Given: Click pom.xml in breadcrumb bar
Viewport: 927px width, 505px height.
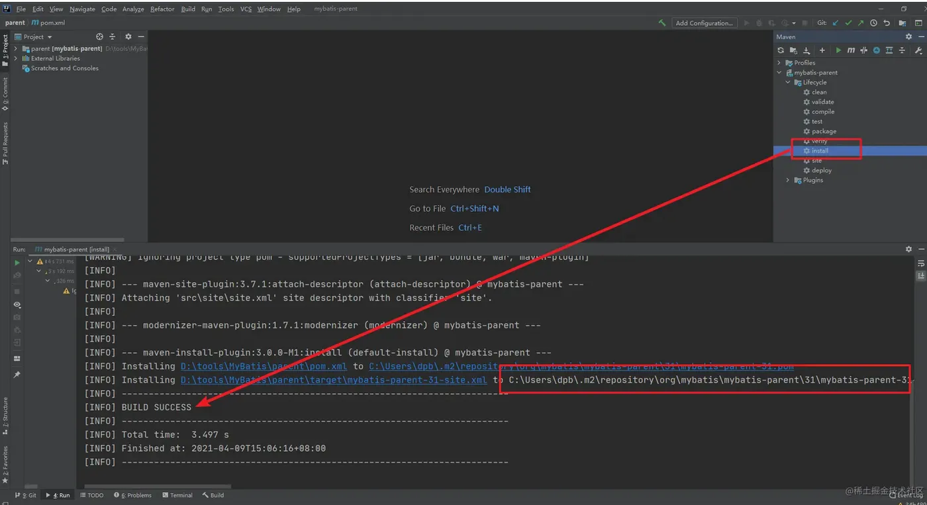Looking at the screenshot, I should [48, 23].
